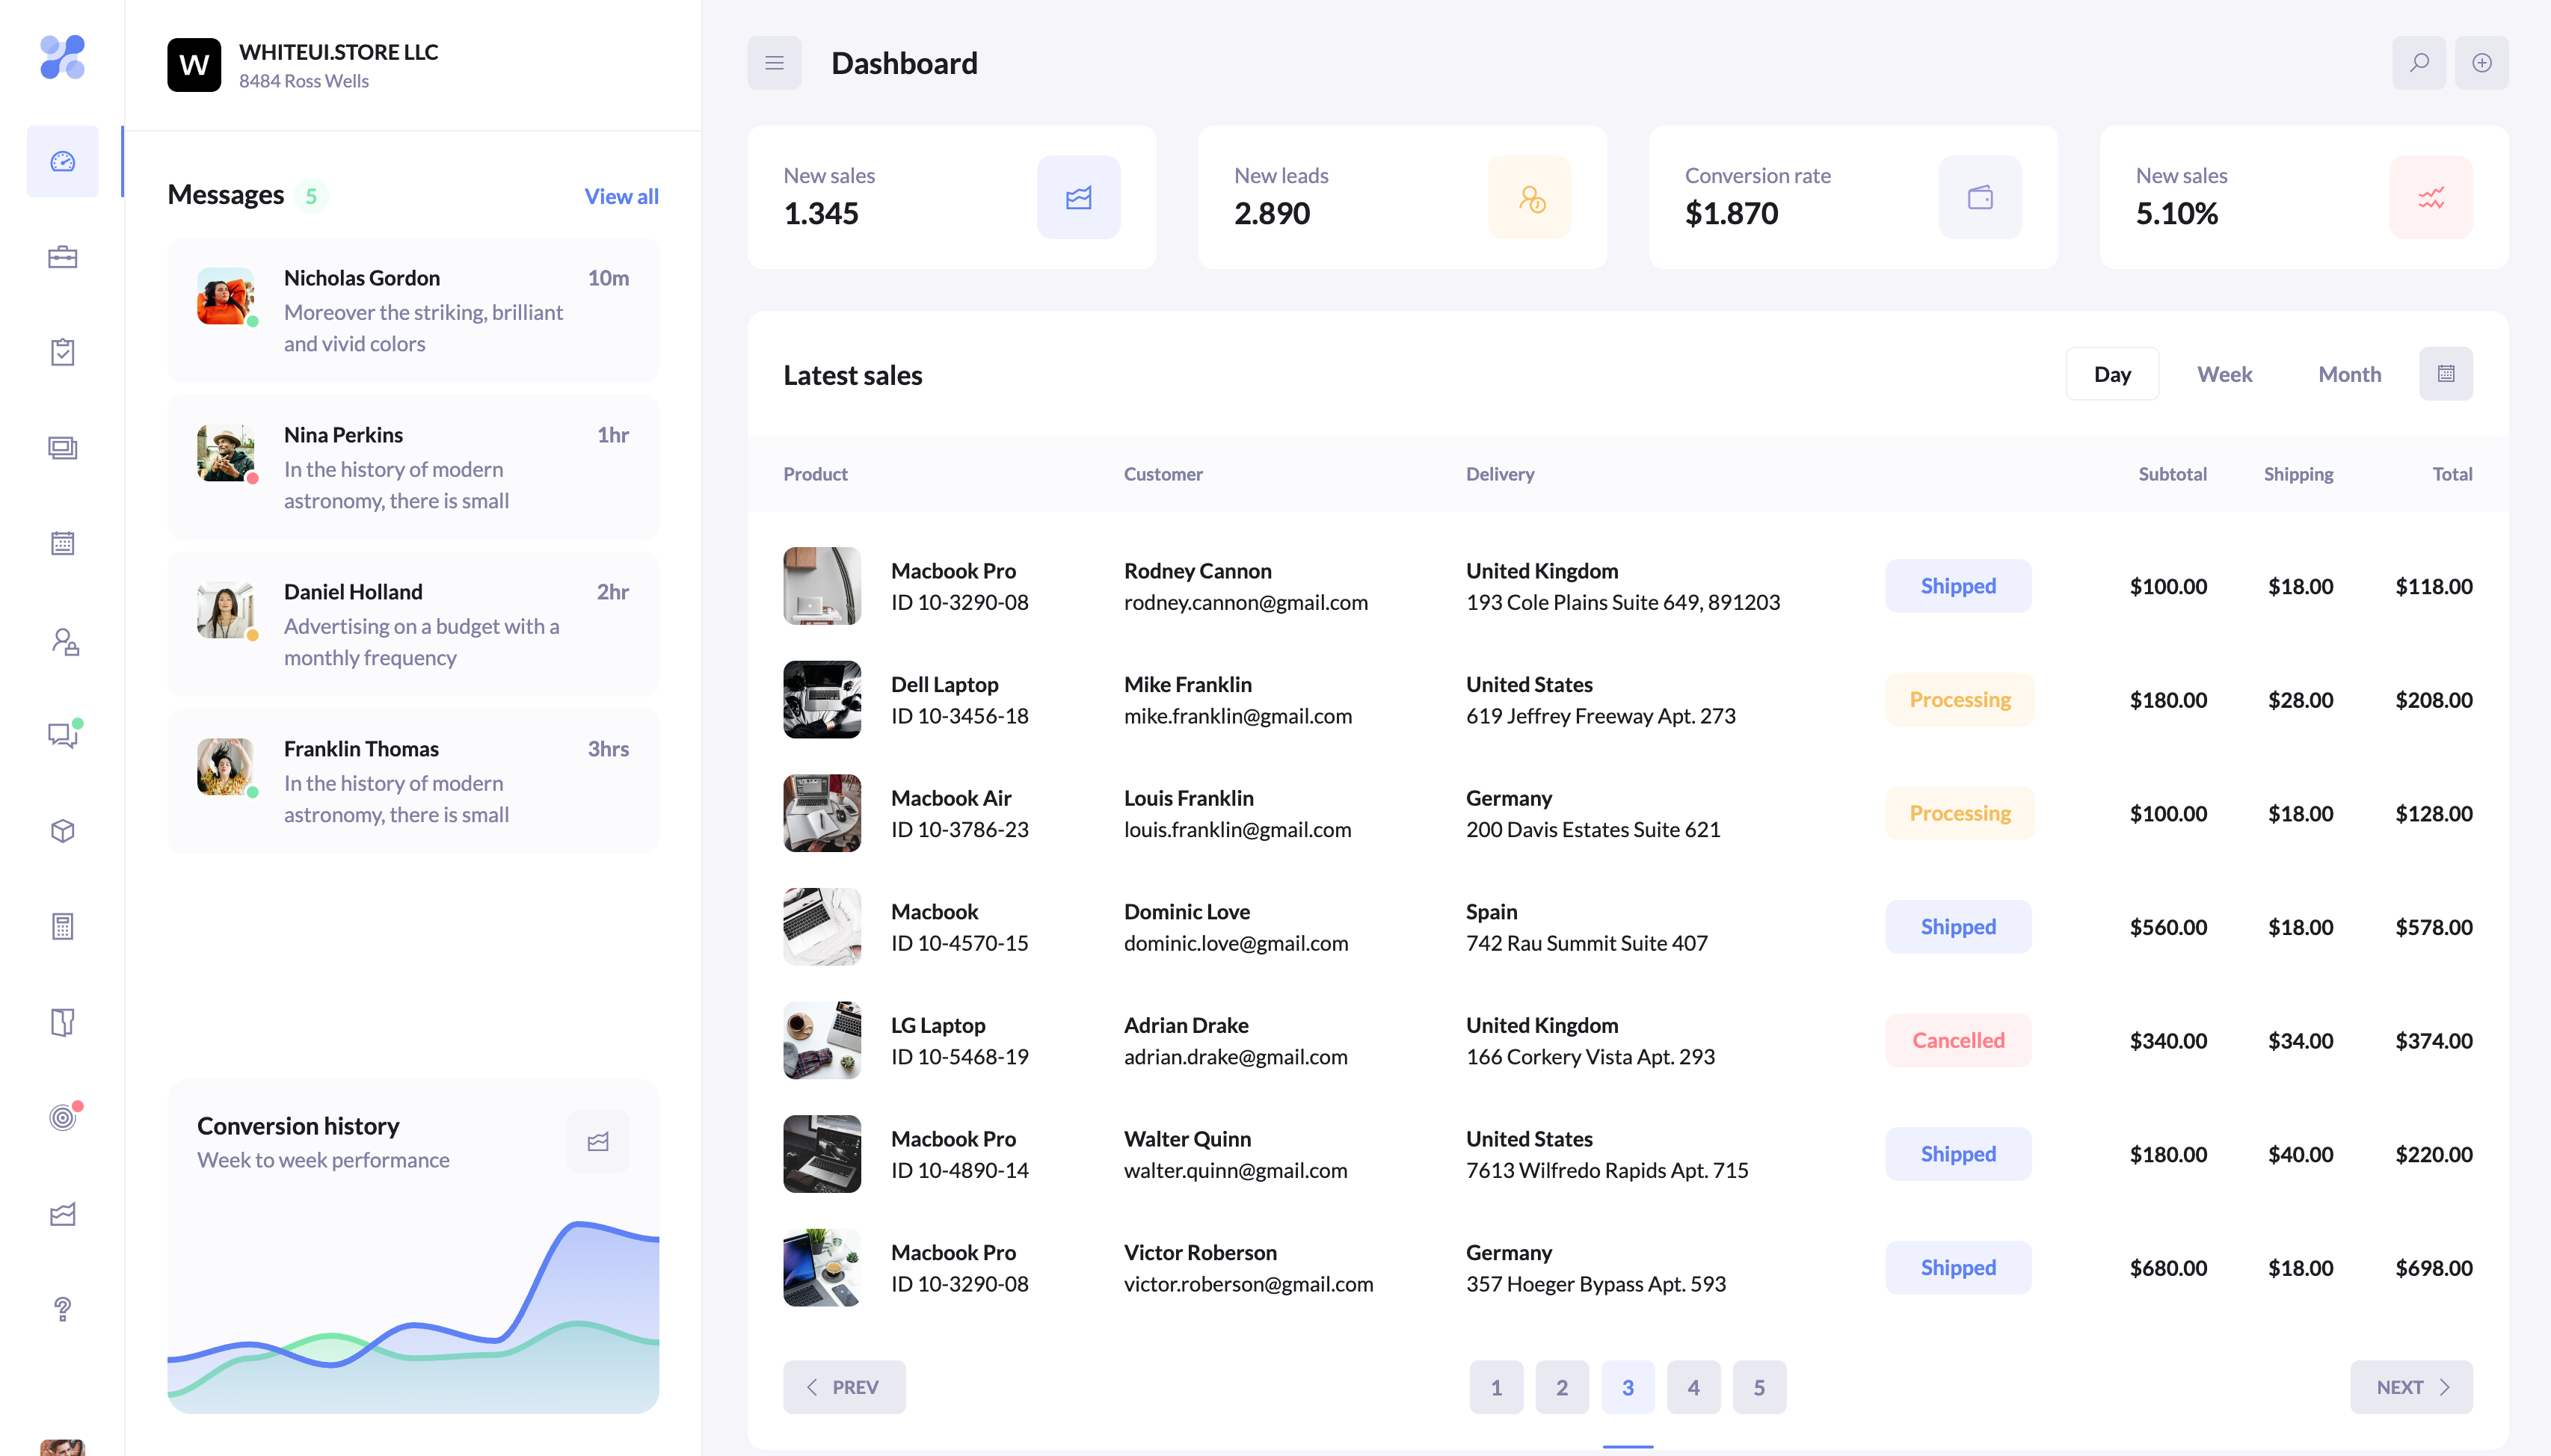Click the LG Laptop product thumbnail

click(x=822, y=1040)
